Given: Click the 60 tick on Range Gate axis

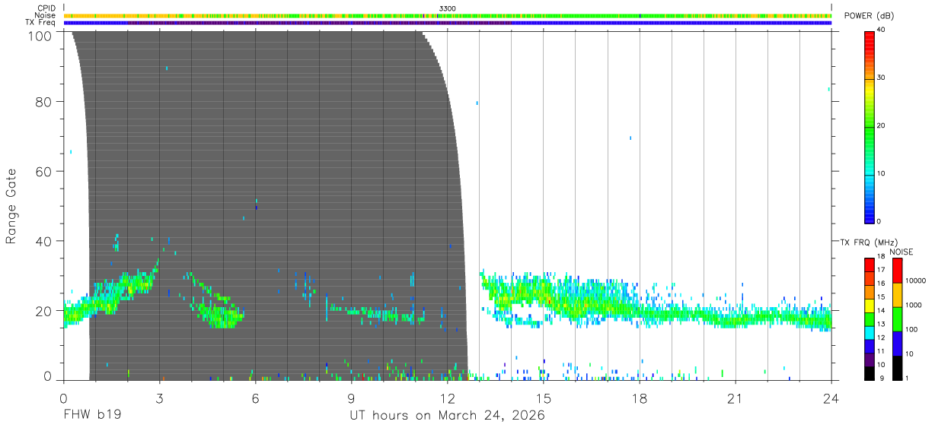Looking at the screenshot, I should [43, 171].
